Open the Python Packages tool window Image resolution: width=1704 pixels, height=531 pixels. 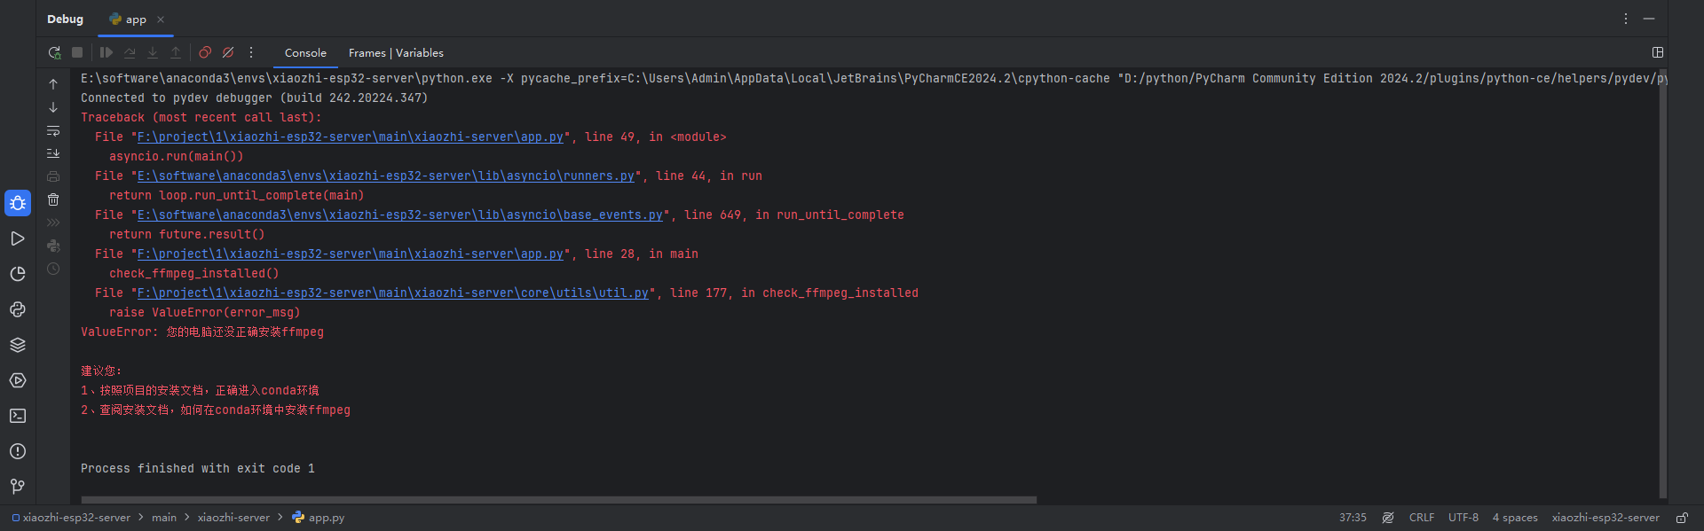[x=18, y=345]
